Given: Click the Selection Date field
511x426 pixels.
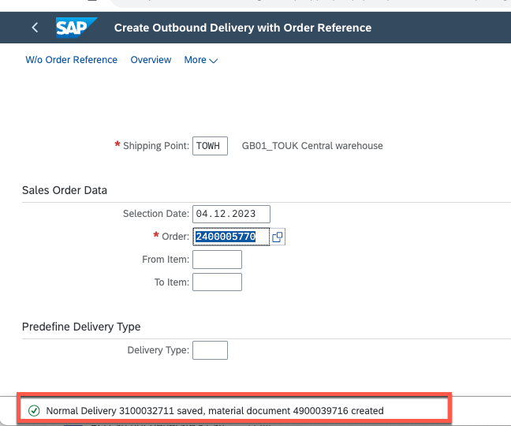Looking at the screenshot, I should [231, 214].
